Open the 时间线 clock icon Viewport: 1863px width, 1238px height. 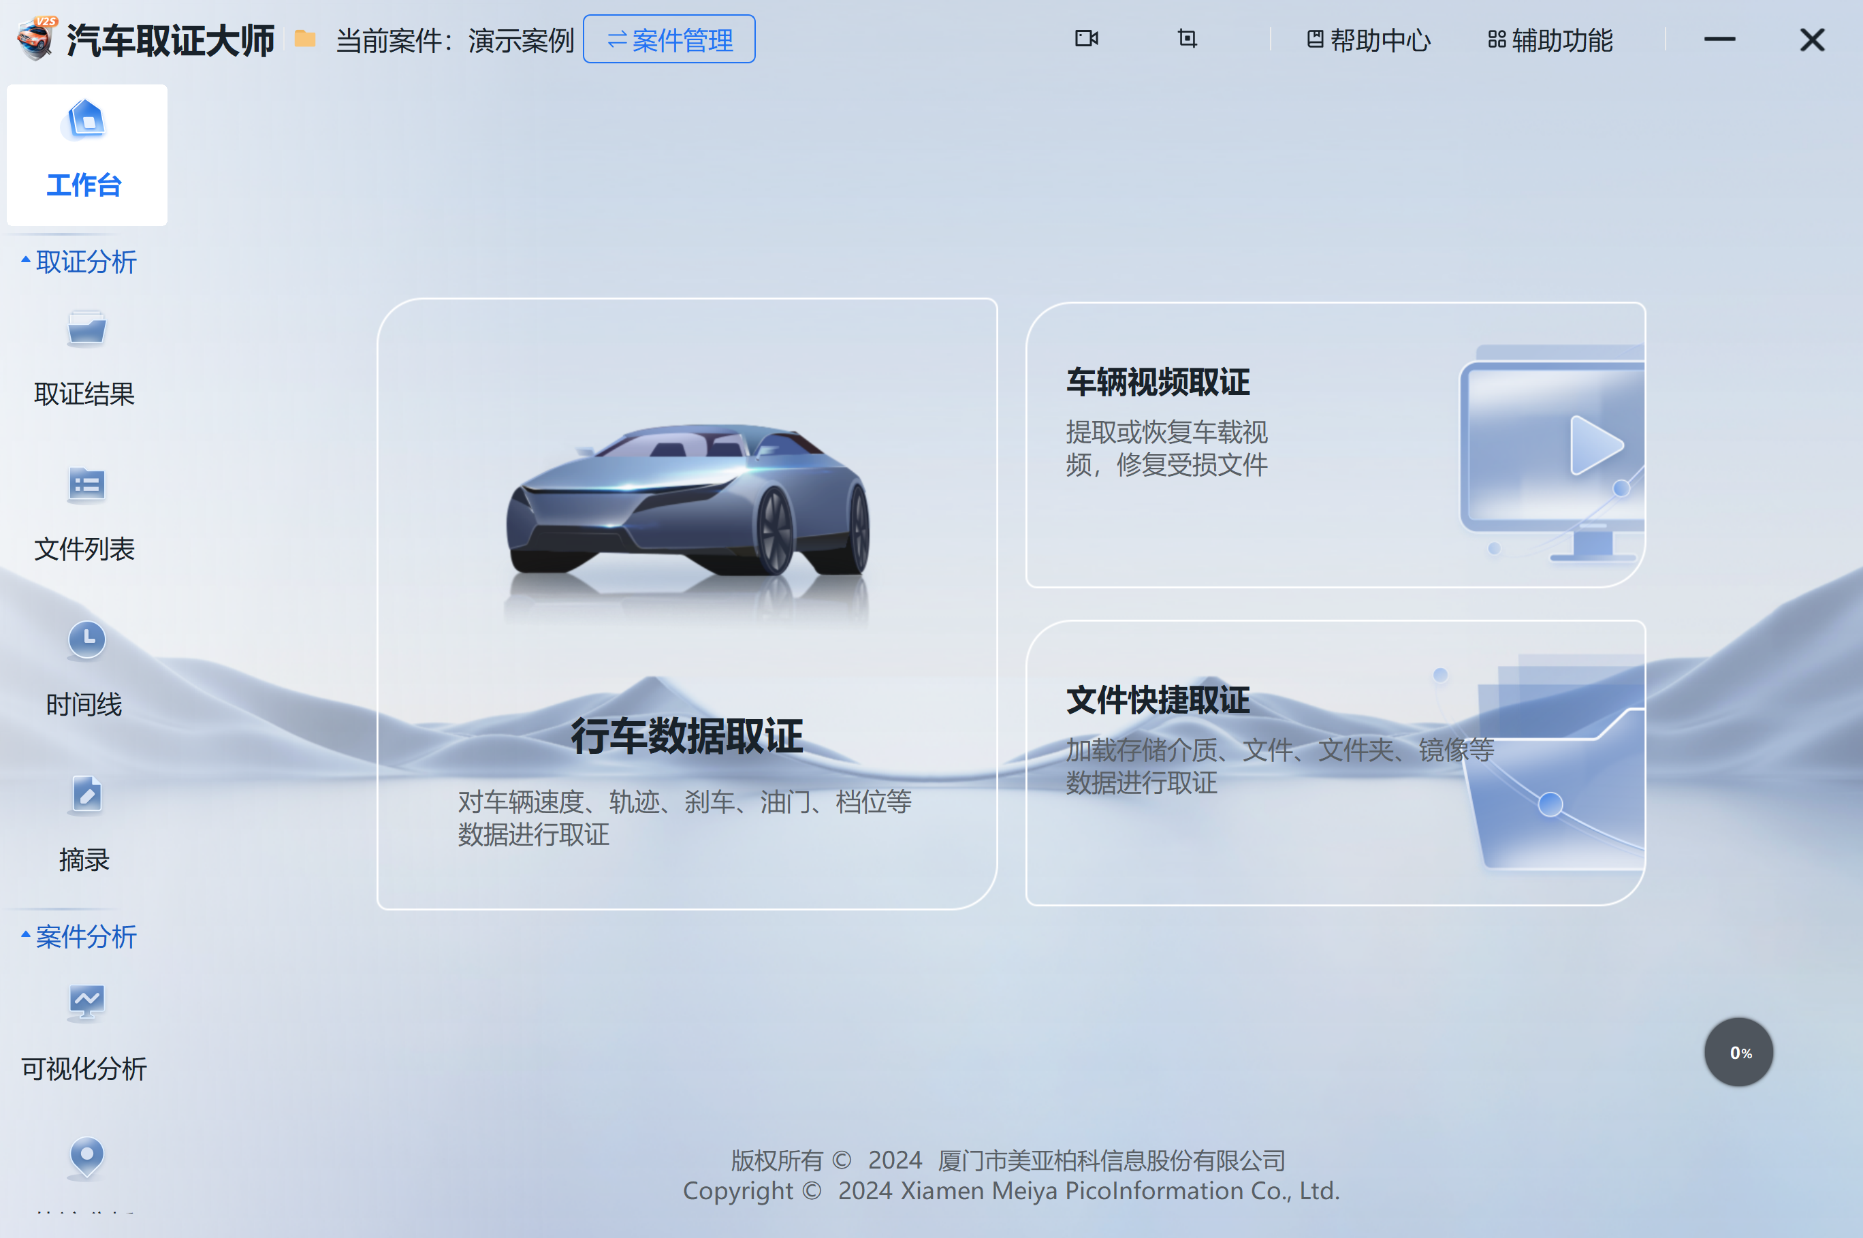[86, 639]
